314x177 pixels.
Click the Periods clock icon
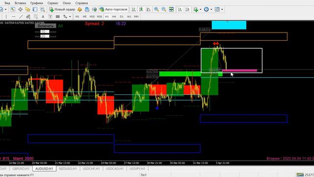206,9
